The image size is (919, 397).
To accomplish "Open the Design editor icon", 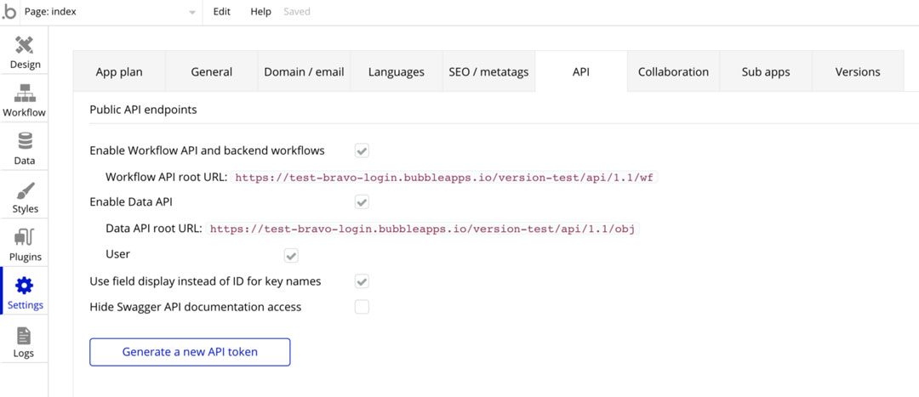I will 24,45.
